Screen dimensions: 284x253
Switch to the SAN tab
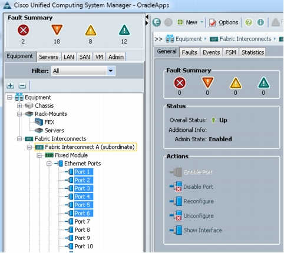tap(85, 57)
